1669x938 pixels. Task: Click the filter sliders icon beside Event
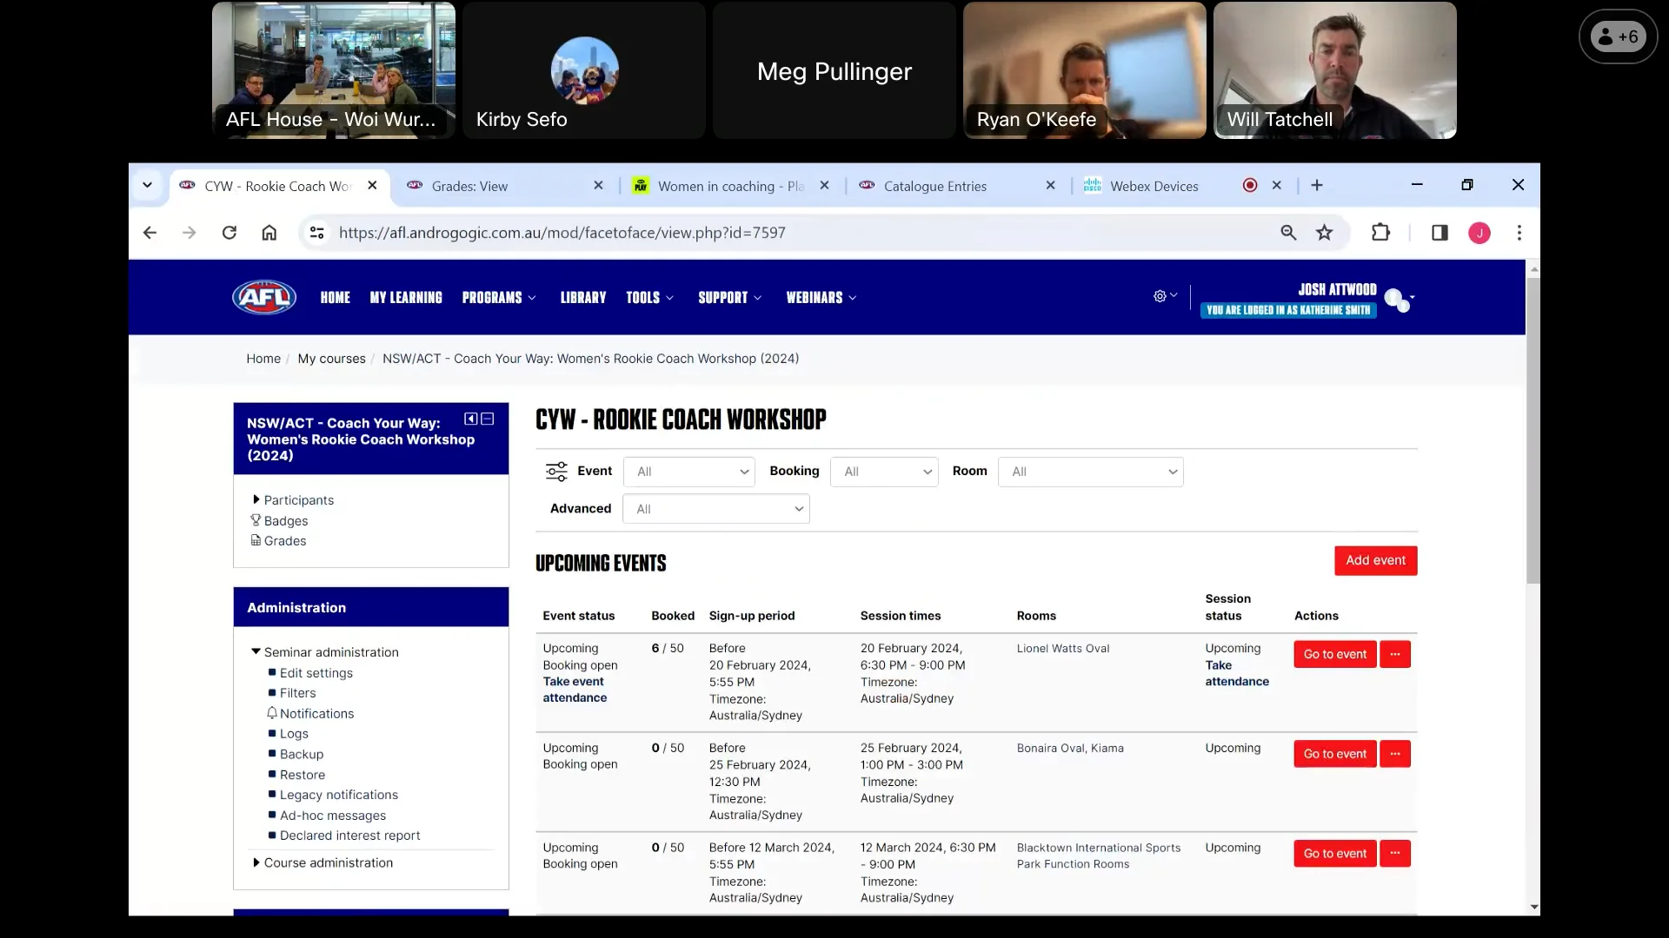[557, 472]
